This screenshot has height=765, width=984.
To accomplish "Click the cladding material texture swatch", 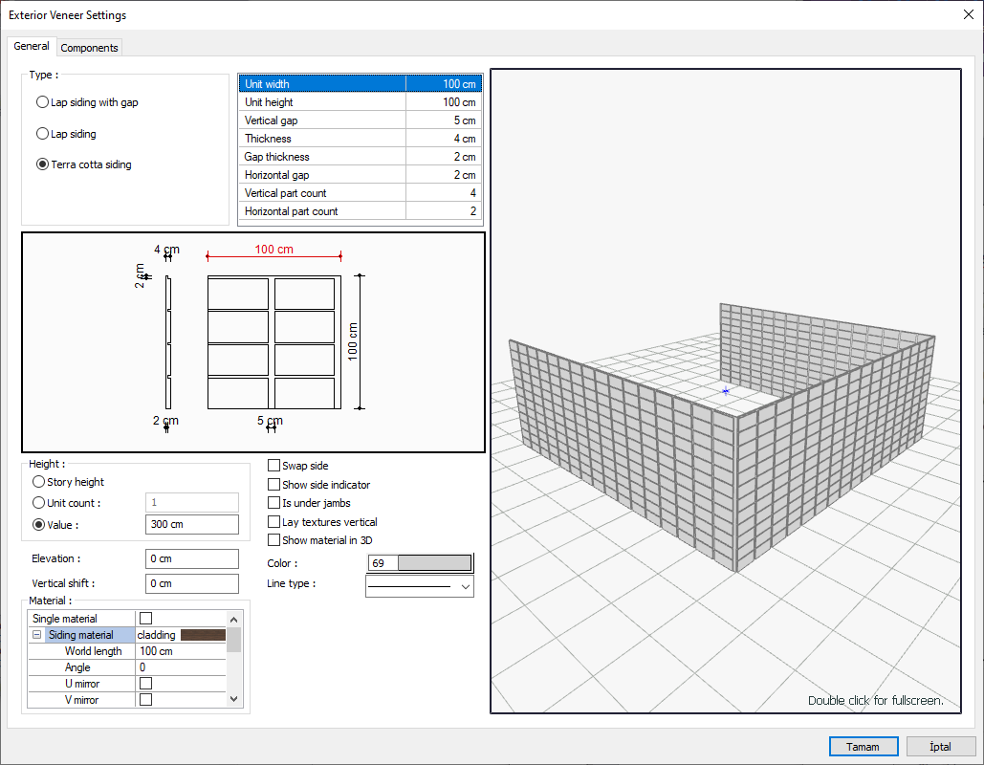I will point(203,635).
